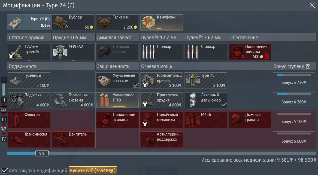Open the Стандарт belt for Пулемёт 12.7 мм

[x=161, y=52]
